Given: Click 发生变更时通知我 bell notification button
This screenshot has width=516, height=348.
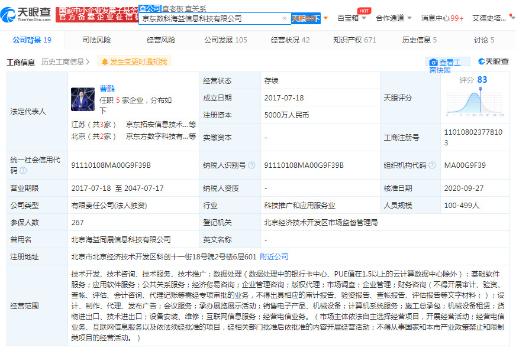Looking at the screenshot, I should coord(134,61).
